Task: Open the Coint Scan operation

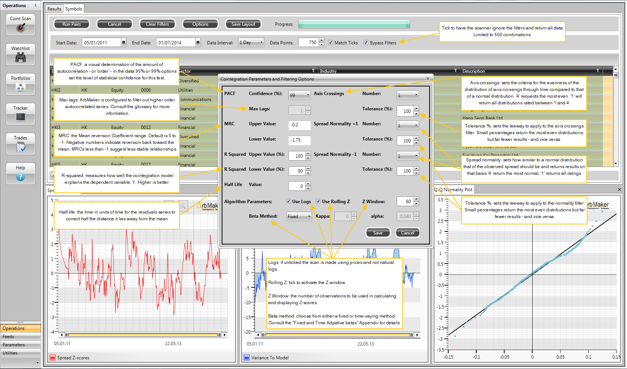Action: (x=21, y=25)
